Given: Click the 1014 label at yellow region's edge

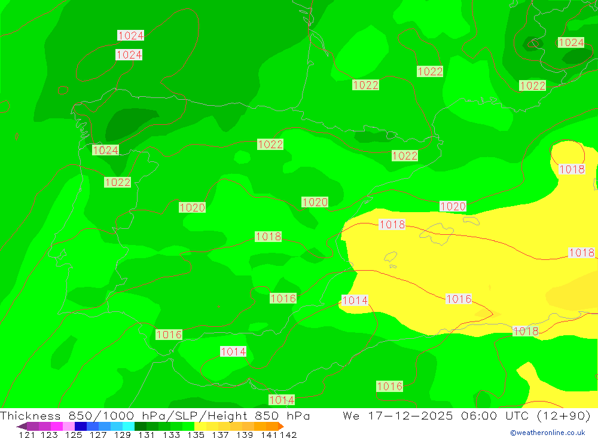Looking at the screenshot, I should (x=355, y=301).
